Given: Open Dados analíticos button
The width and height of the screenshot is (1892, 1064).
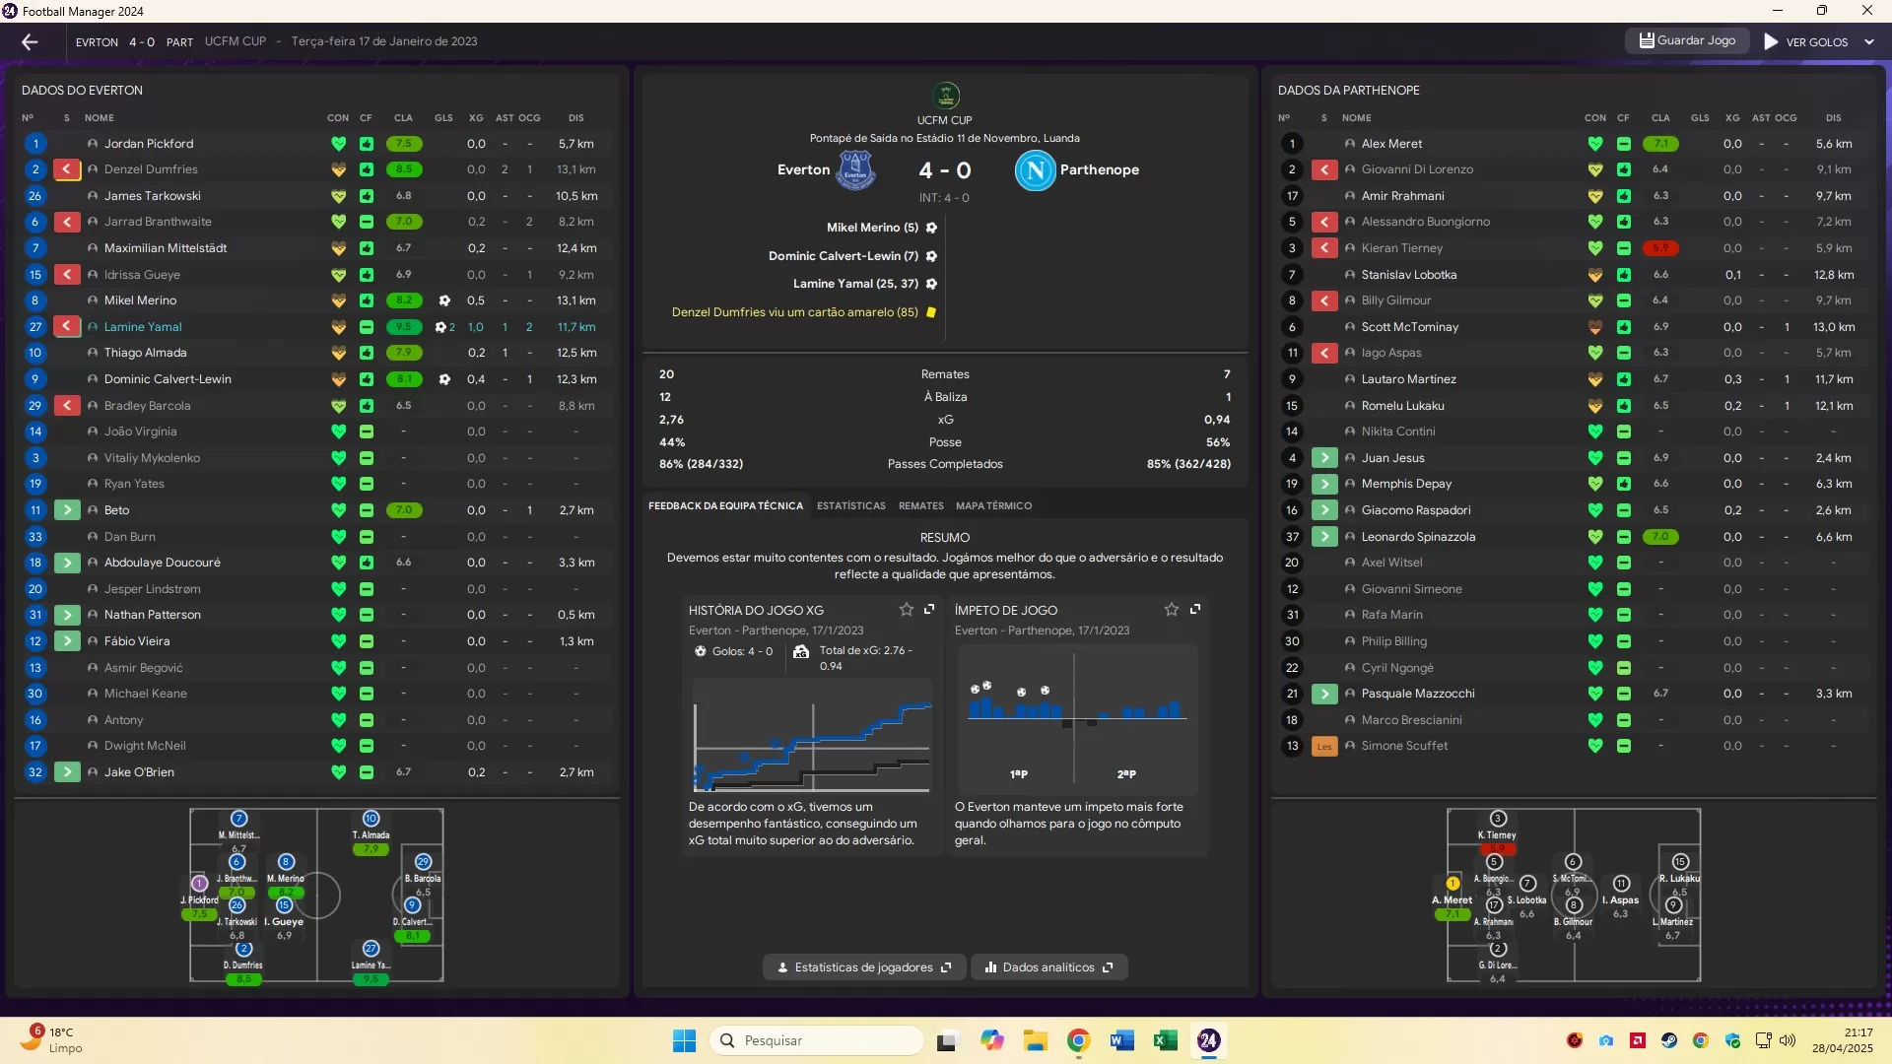Looking at the screenshot, I should [x=1048, y=967].
